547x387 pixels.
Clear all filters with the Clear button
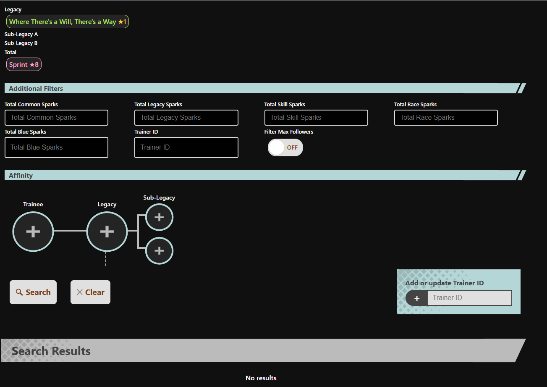[x=90, y=292]
